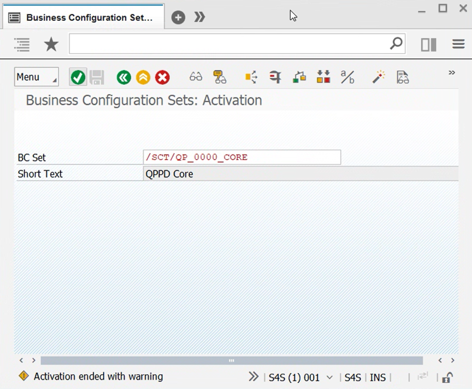Screen dimensions: 472x389
Task: Click the red Cancel X icon
Action: [162, 77]
